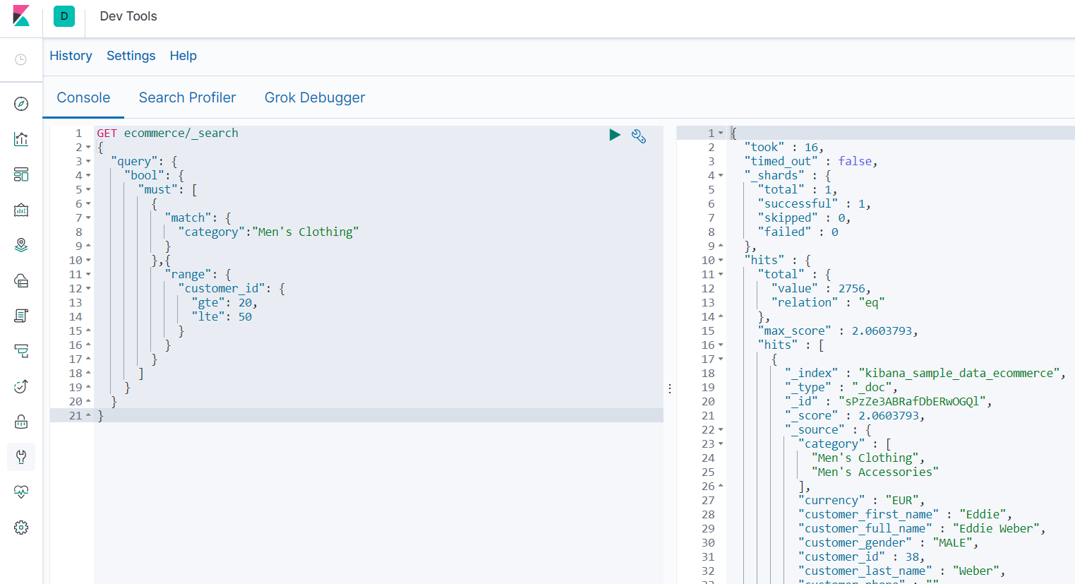The height and width of the screenshot is (584, 1075).
Task: Collapse the outer "hits" object on response line 10
Action: click(721, 261)
